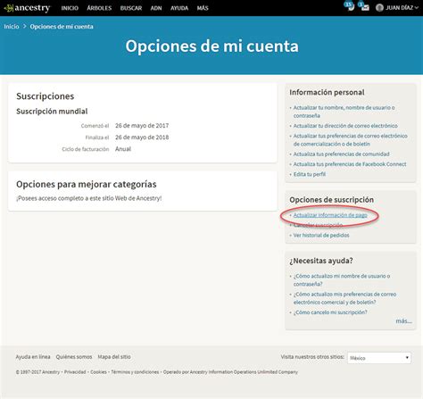This screenshot has width=423, height=399.
Task: Click the Posees acceso completo message
Action: (89, 198)
